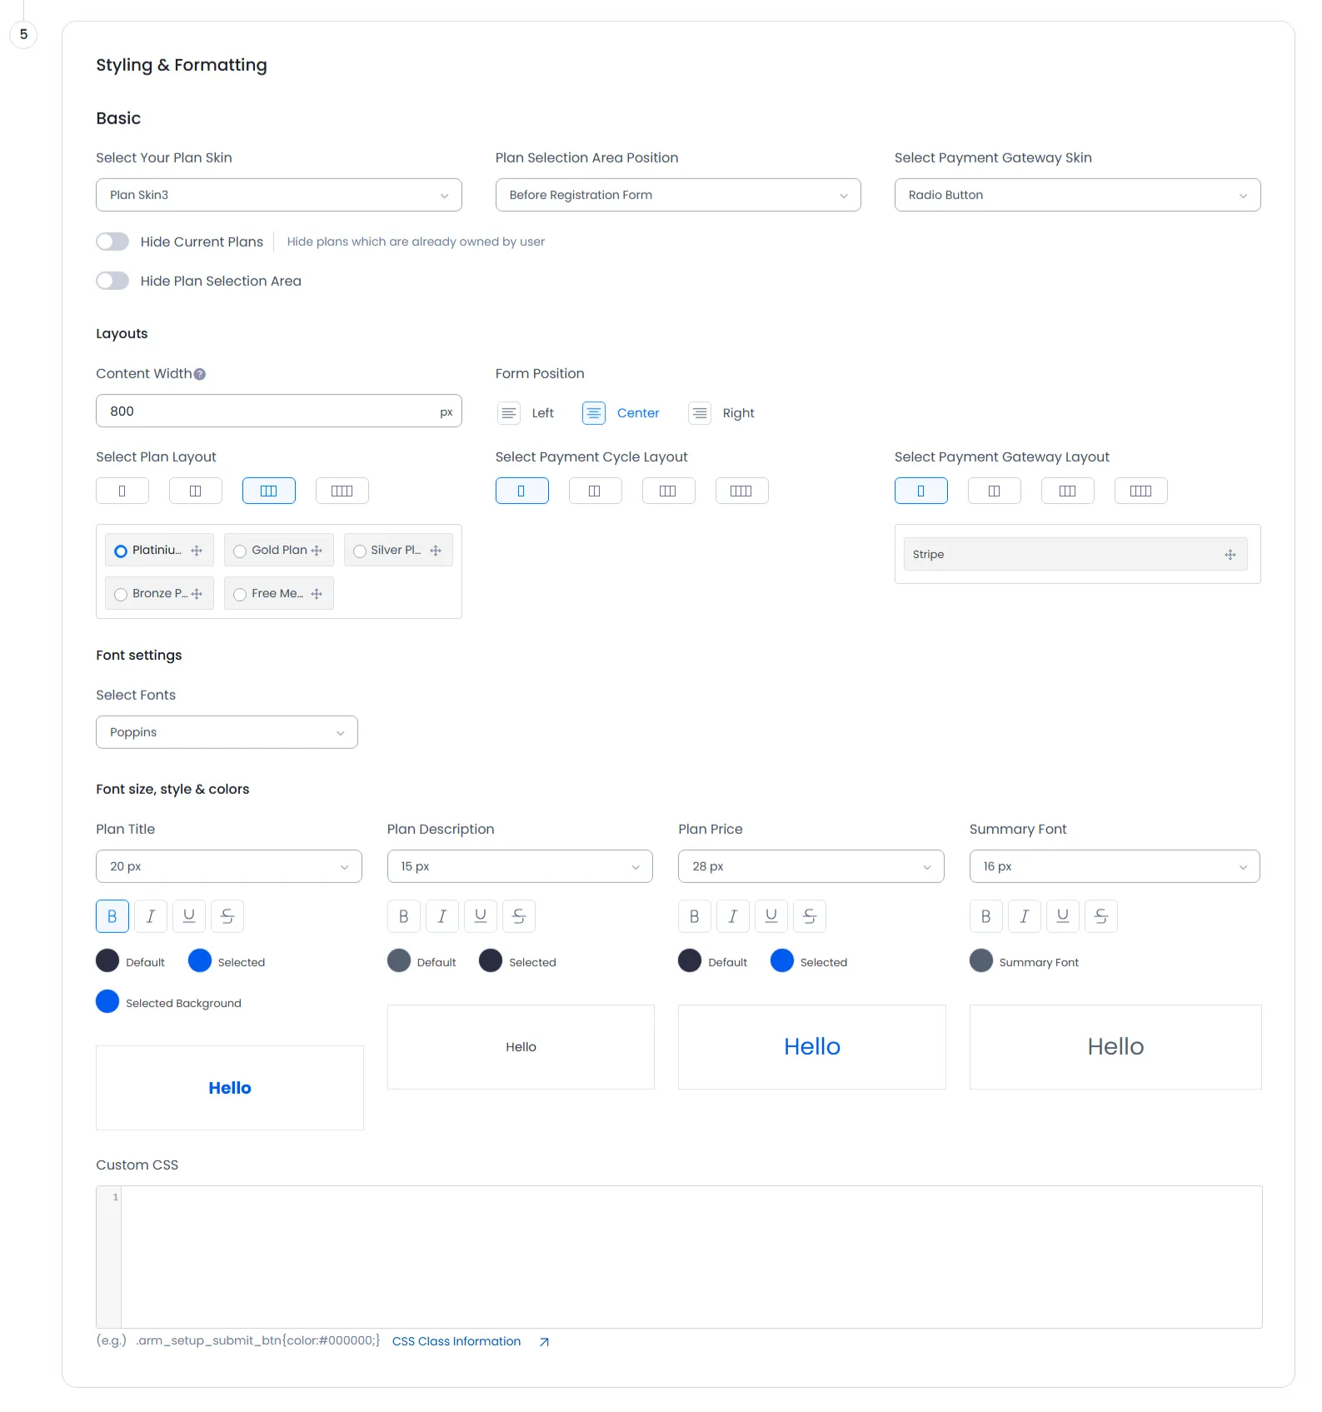Click Stripe gateway drag handle
The width and height of the screenshot is (1322, 1412).
pos(1230,555)
